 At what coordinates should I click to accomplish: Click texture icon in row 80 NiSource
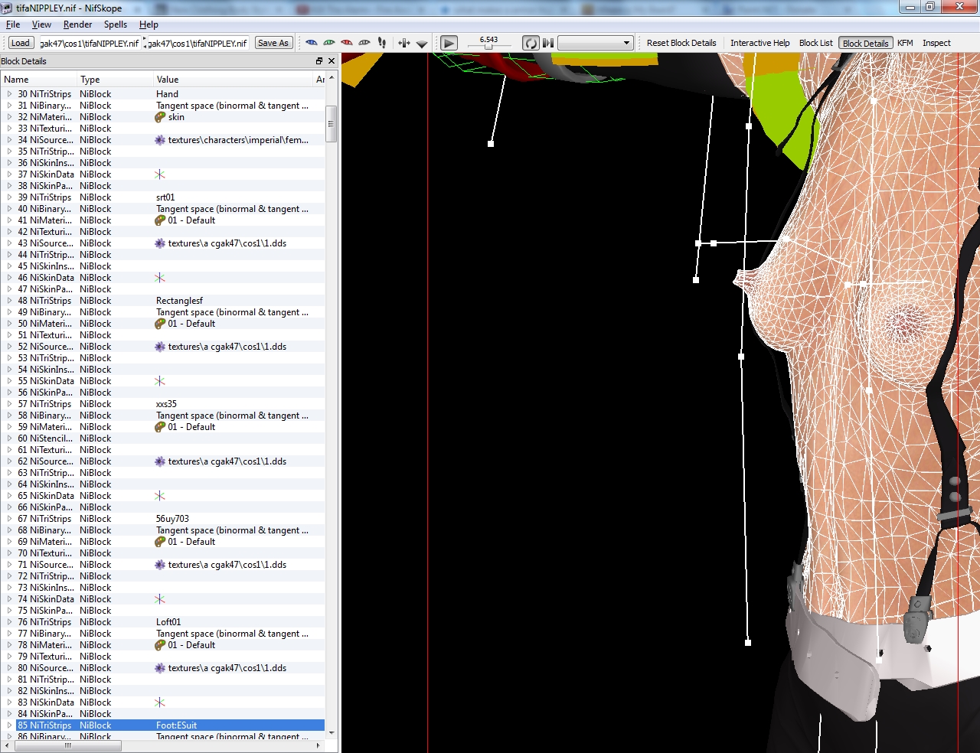[x=160, y=668]
